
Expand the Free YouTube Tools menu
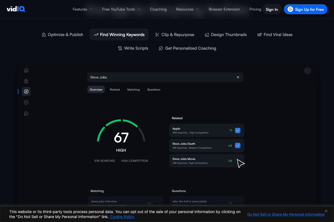pyautogui.click(x=121, y=9)
